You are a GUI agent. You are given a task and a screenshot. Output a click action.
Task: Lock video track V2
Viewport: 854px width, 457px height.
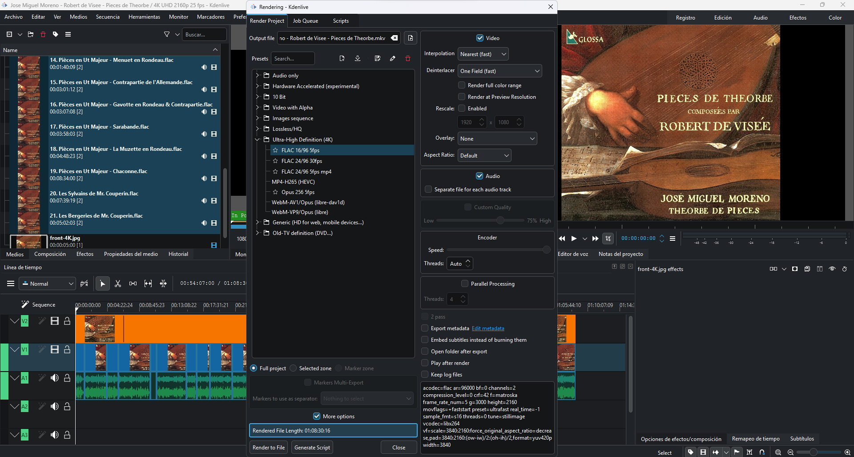coord(67,321)
